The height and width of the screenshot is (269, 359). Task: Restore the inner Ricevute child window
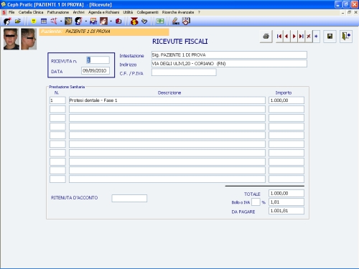pos(349,12)
